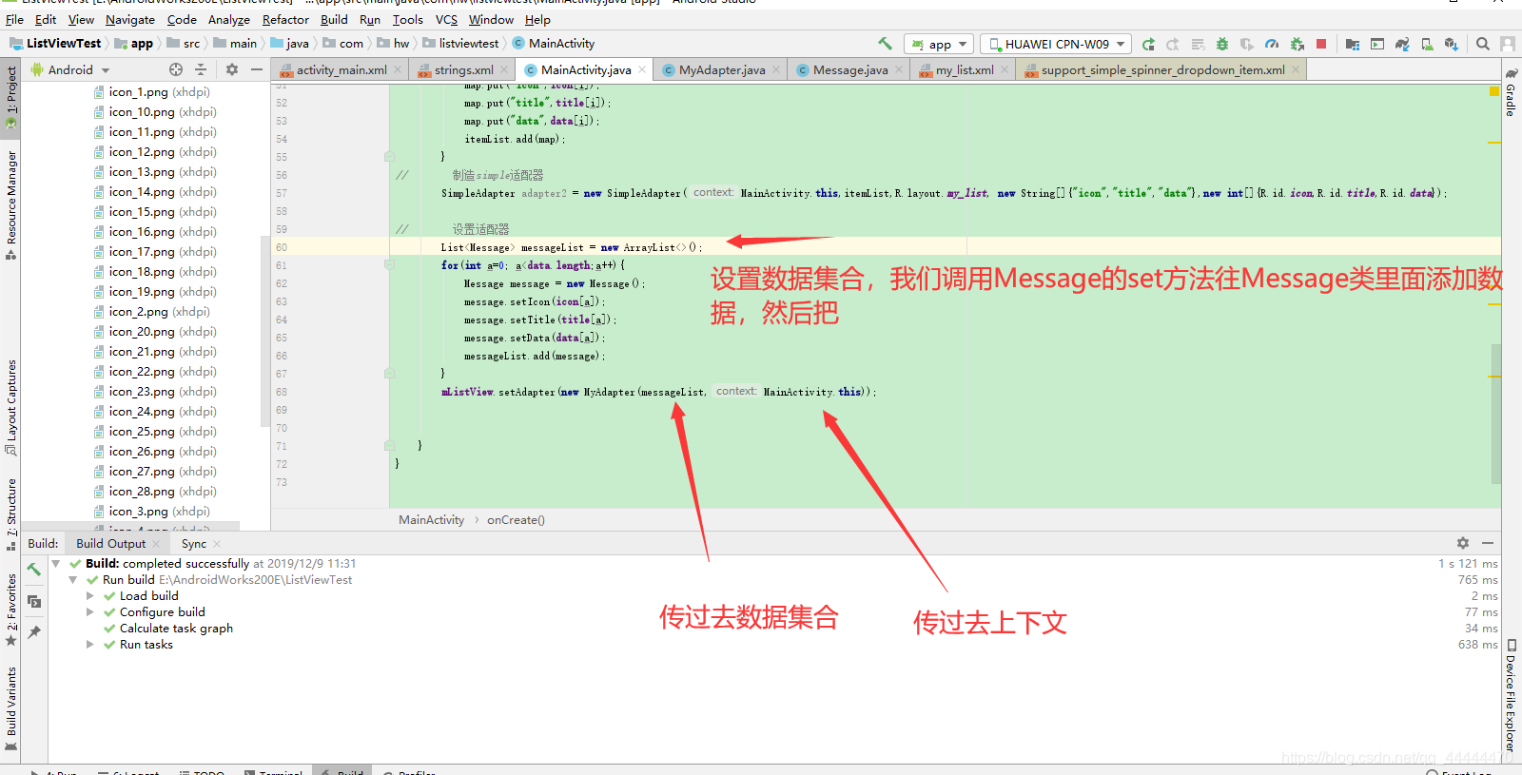The image size is (1522, 775).
Task: Close the strings.xml editor tab
Action: 503,69
